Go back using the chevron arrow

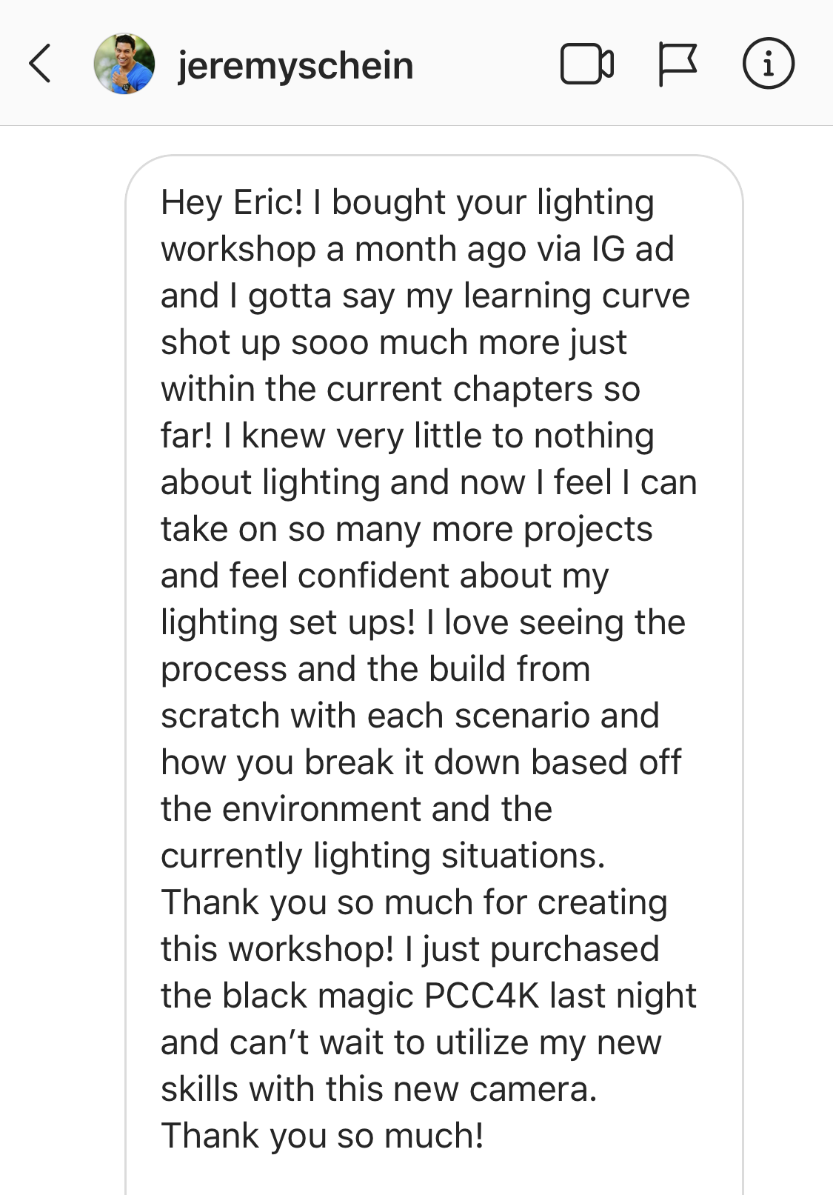click(x=41, y=64)
